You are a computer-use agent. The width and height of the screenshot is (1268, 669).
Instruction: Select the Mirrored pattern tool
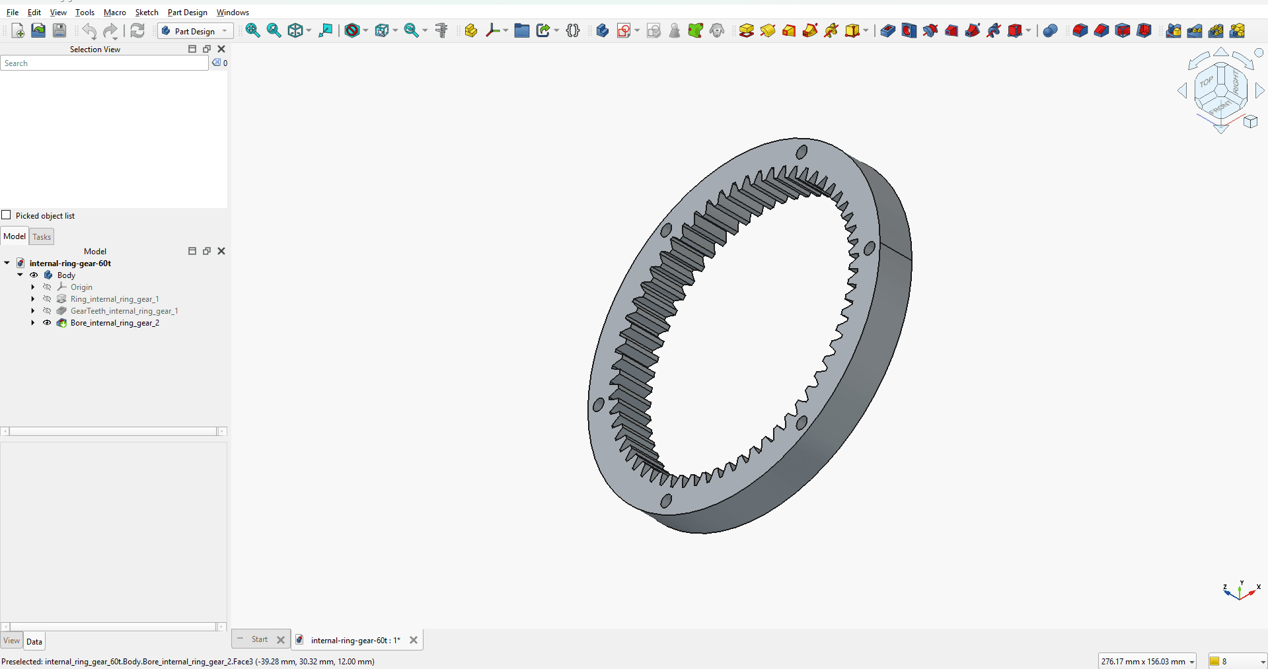pyautogui.click(x=1174, y=30)
